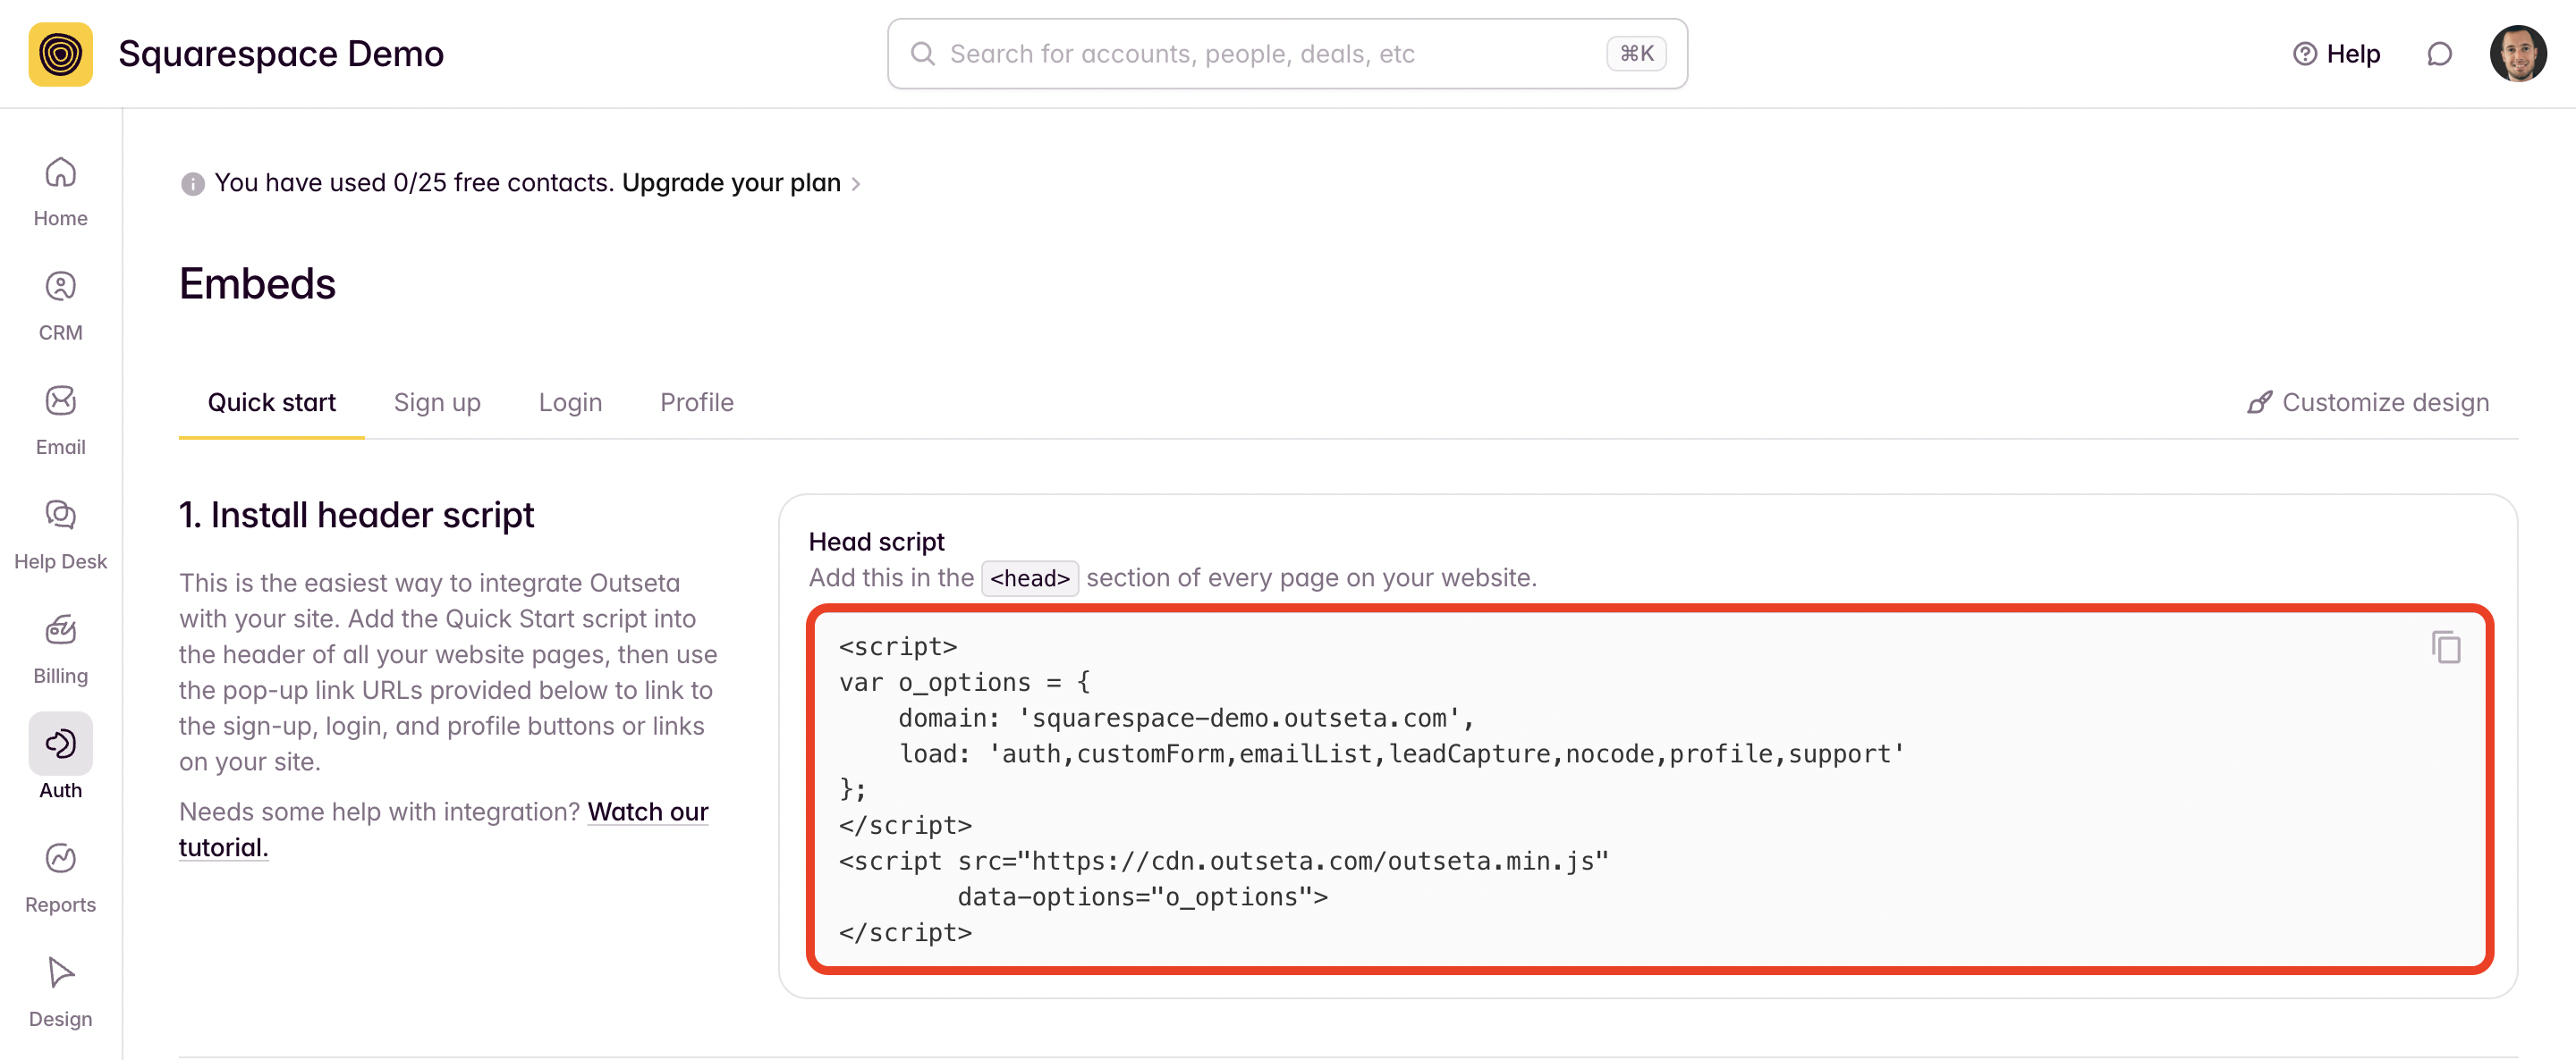
Task: Click Customize design link
Action: (x=2368, y=402)
